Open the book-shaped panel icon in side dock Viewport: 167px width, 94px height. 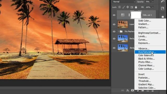163,8
